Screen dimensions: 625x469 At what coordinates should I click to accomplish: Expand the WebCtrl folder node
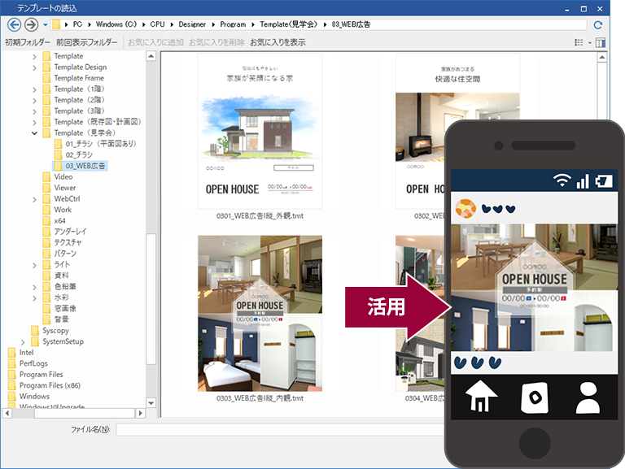(34, 199)
